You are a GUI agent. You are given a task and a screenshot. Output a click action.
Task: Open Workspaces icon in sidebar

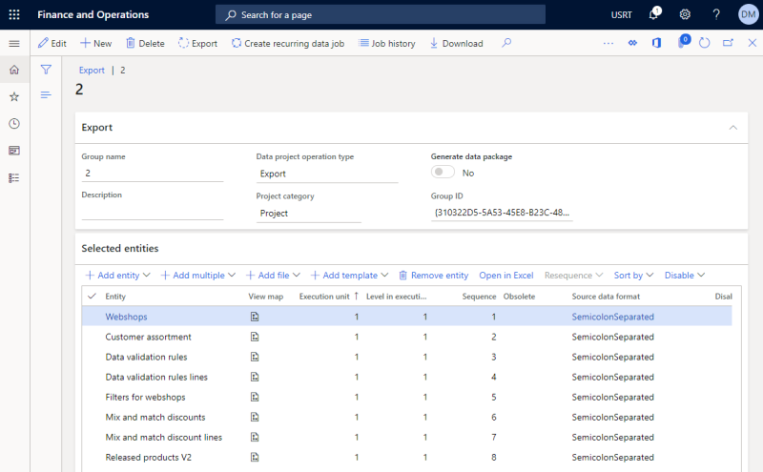pyautogui.click(x=14, y=151)
